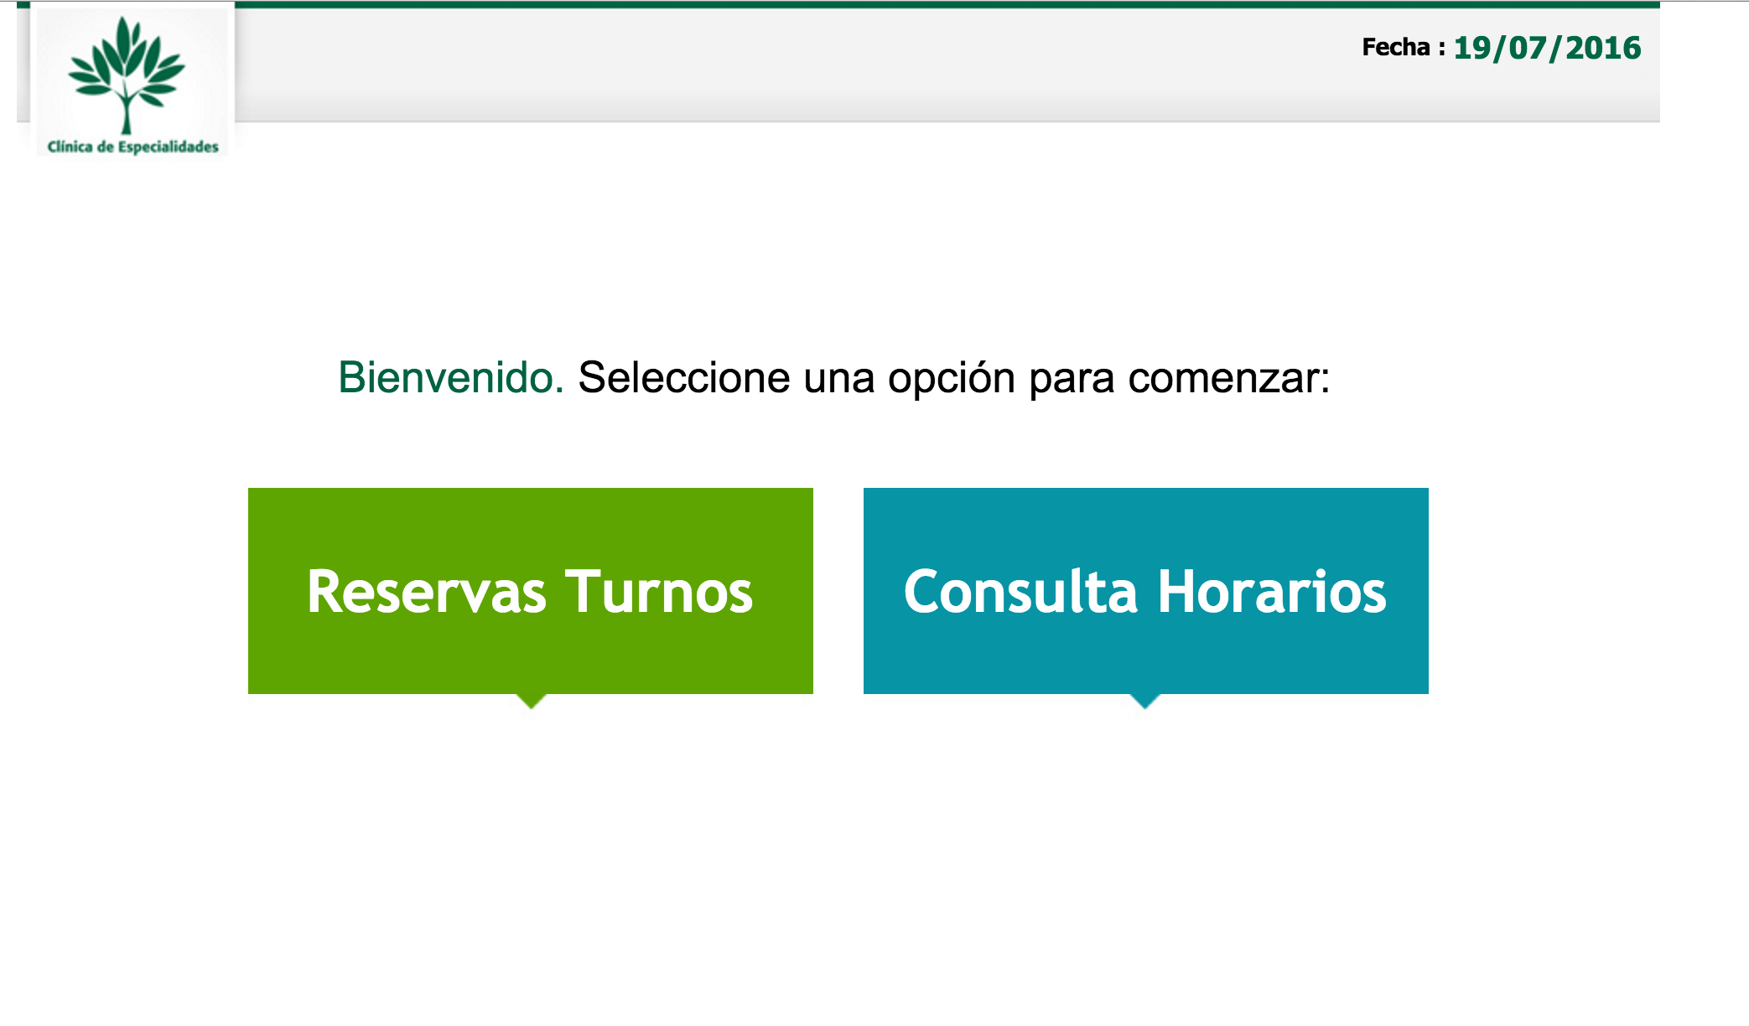The width and height of the screenshot is (1749, 1026).
Task: Click the word 'Consulta' on teal tile
Action: [1020, 592]
